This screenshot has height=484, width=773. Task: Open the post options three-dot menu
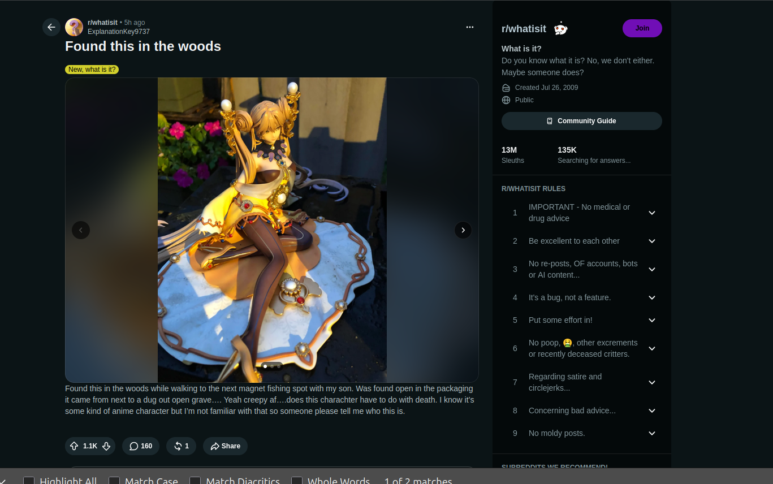pyautogui.click(x=470, y=27)
